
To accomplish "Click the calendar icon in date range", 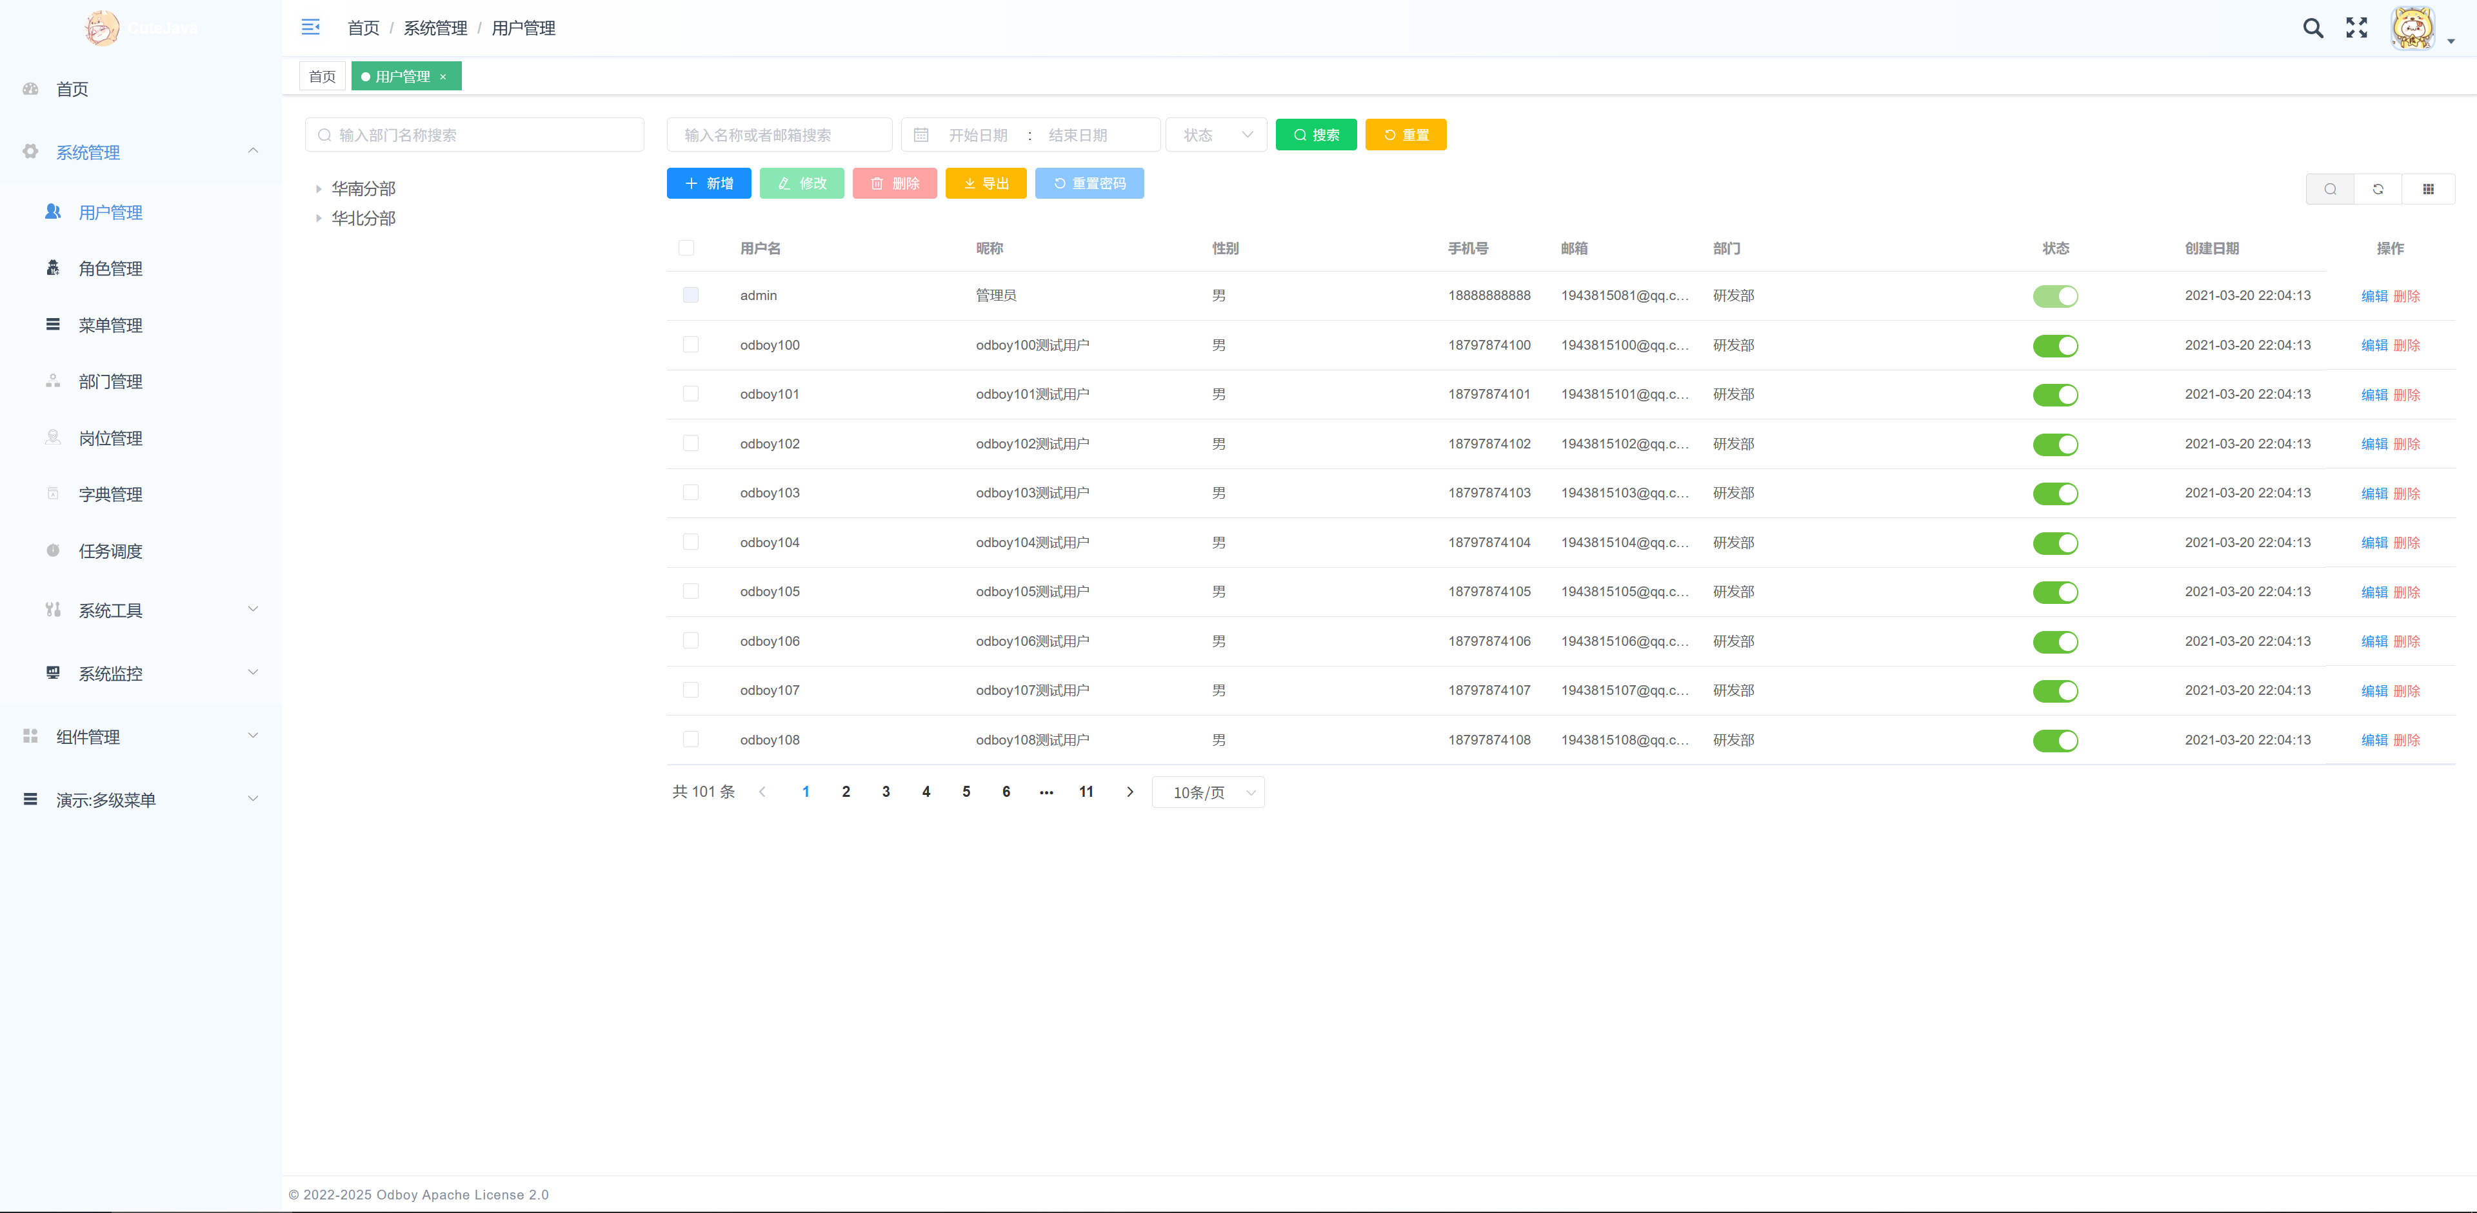I will click(921, 135).
